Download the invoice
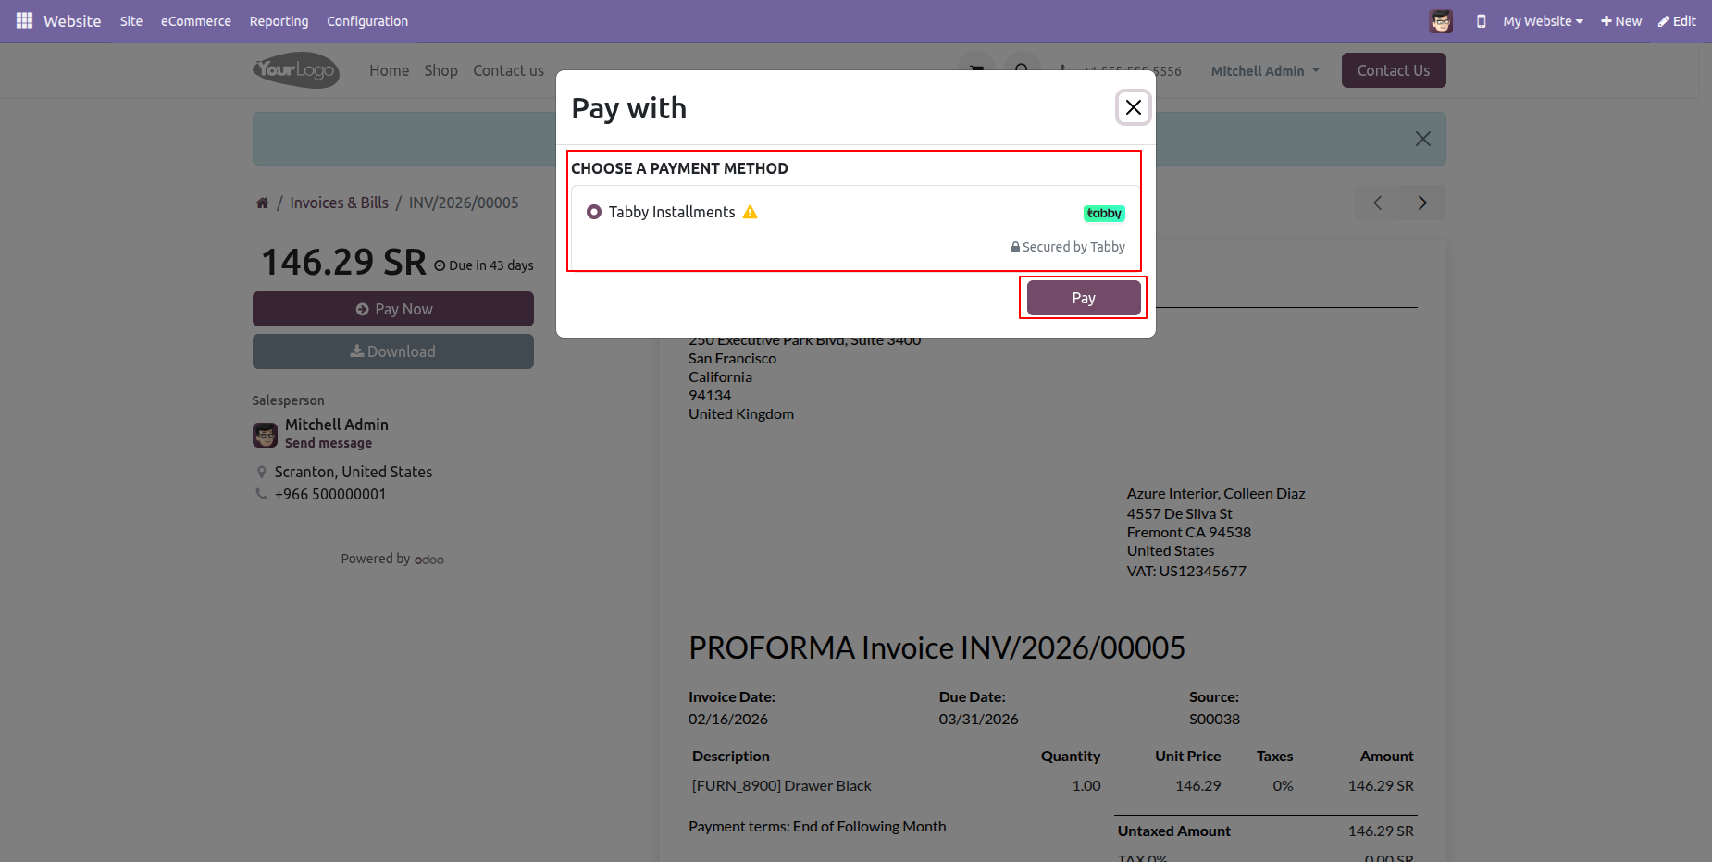Viewport: 1712px width, 862px height. click(x=393, y=351)
